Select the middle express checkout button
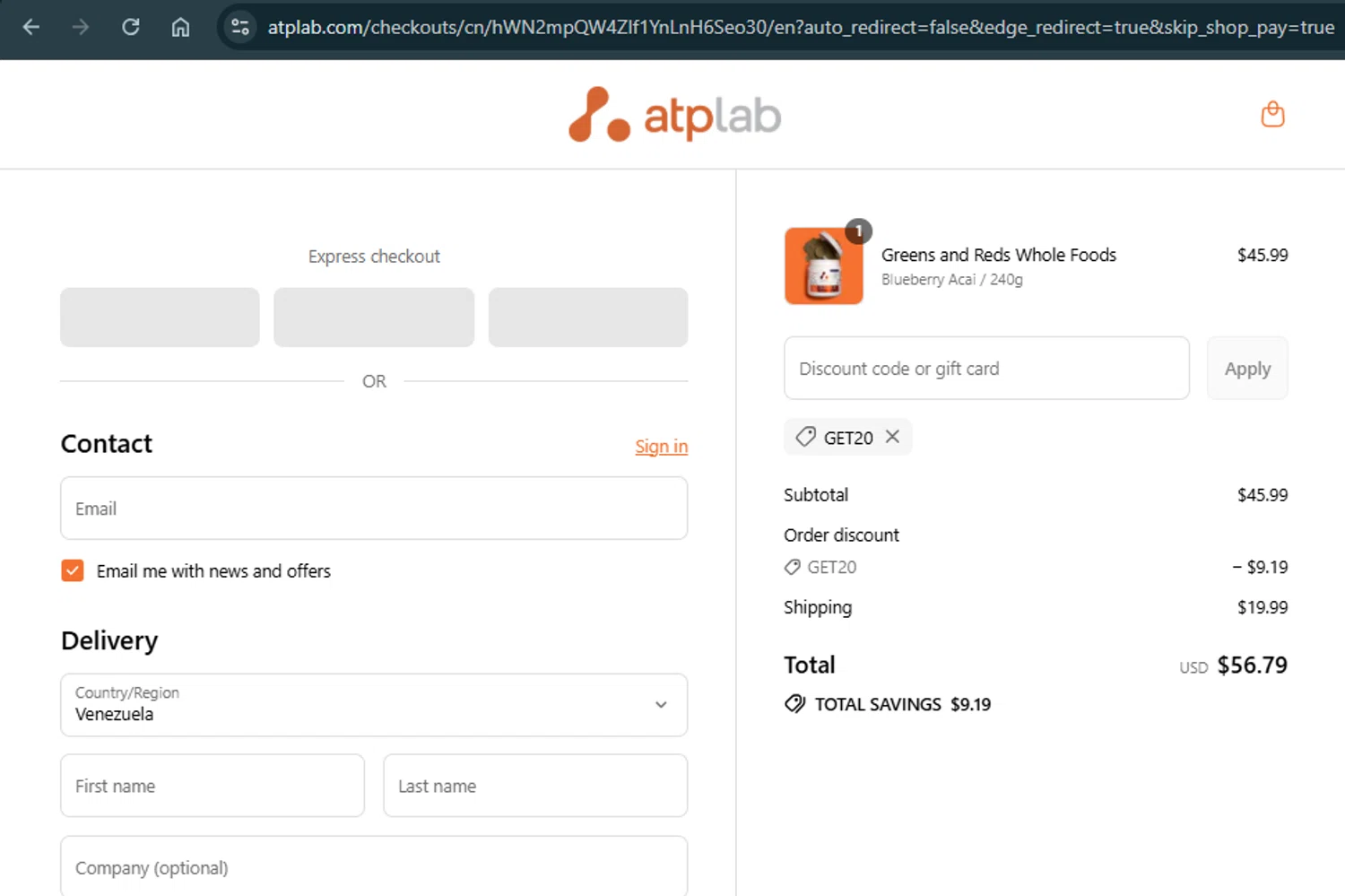 pyautogui.click(x=374, y=317)
